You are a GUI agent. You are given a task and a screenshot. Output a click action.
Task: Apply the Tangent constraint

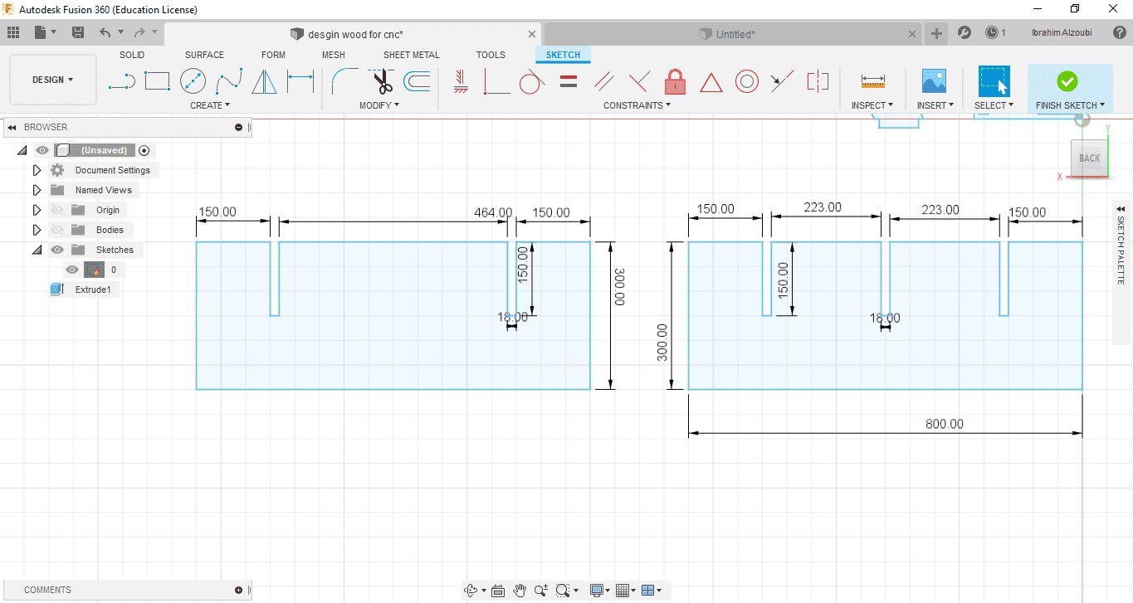[x=532, y=81]
